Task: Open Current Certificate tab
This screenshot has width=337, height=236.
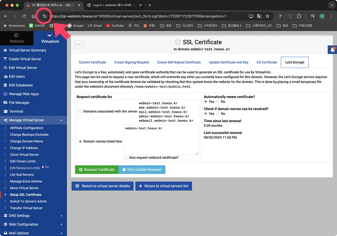Action: (x=92, y=63)
